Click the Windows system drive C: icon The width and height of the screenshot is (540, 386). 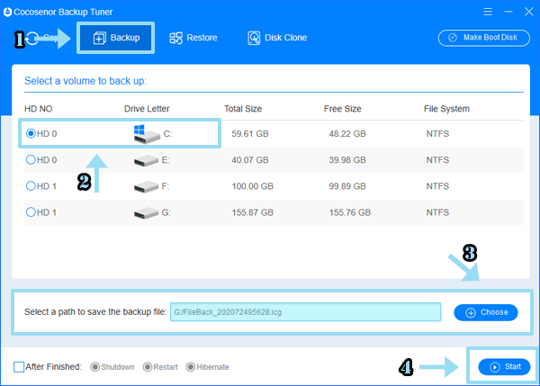147,134
